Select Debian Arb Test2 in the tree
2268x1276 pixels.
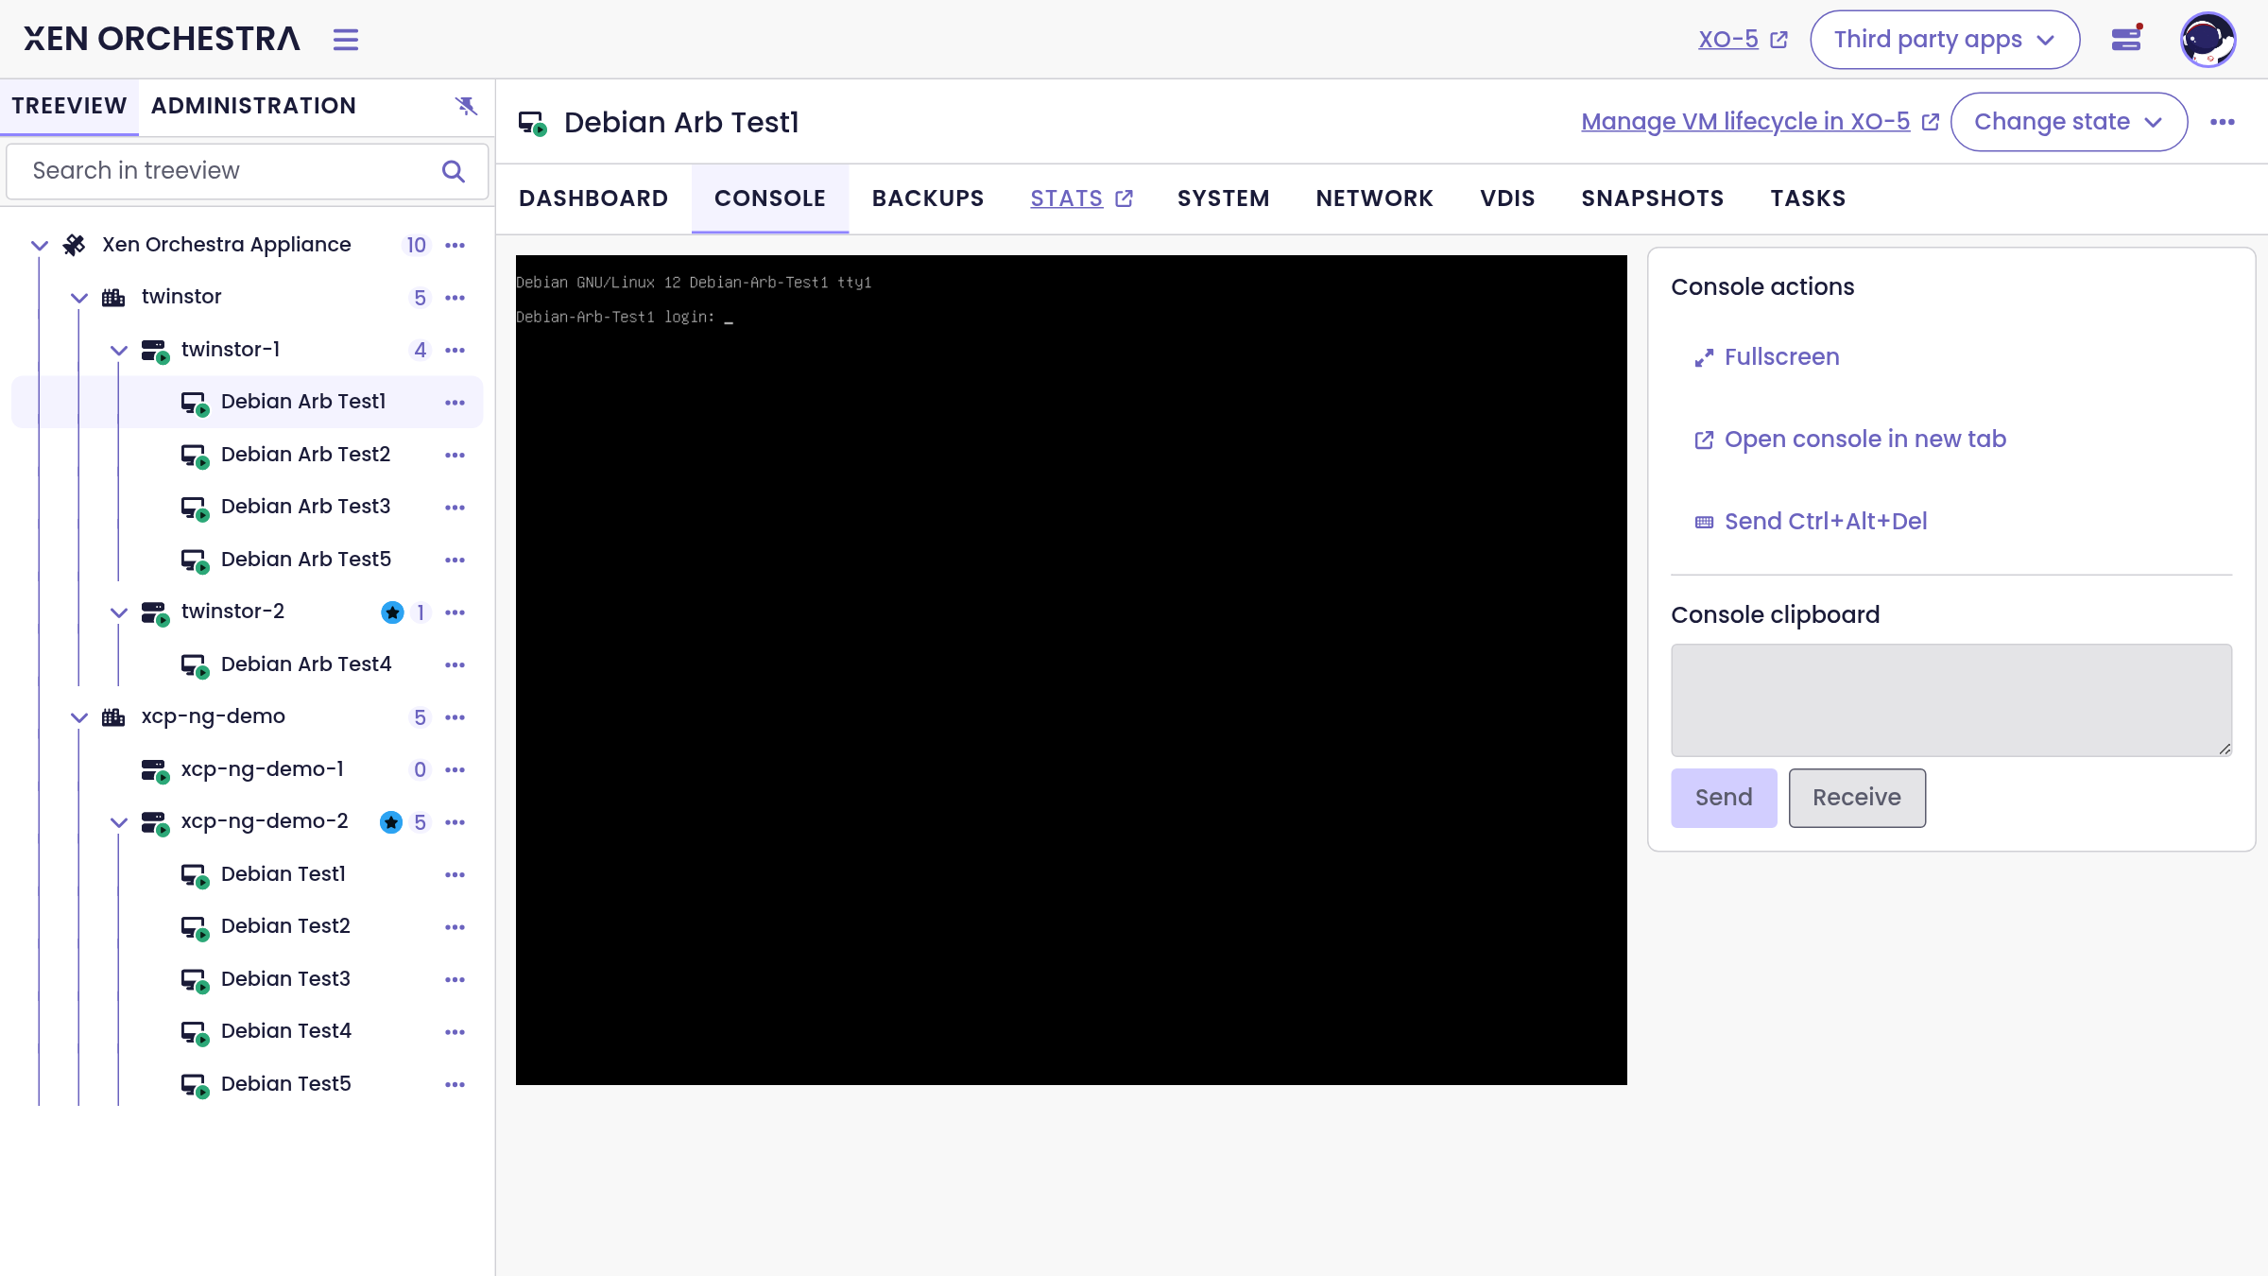[248, 456]
